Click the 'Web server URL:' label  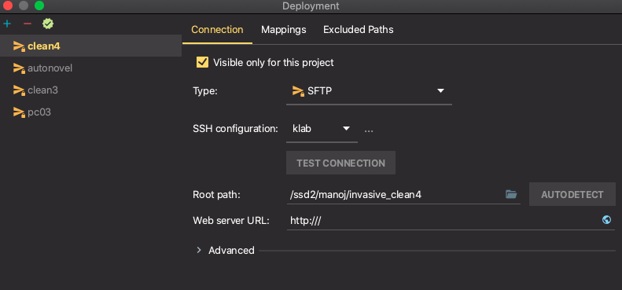point(231,221)
